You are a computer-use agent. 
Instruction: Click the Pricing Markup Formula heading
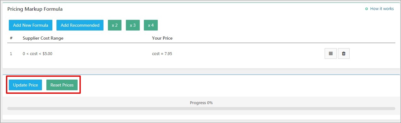35,9
